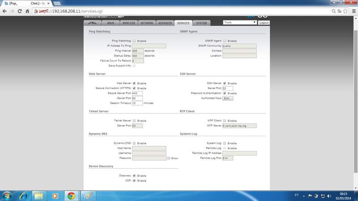Go forward with the browser forward arrow
Screen dimensions: 358x201
click(x=12, y=11)
